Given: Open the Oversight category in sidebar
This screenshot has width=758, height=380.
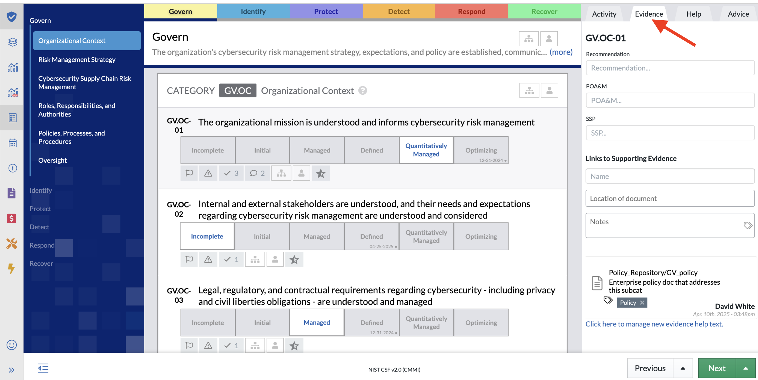Looking at the screenshot, I should tap(52, 160).
